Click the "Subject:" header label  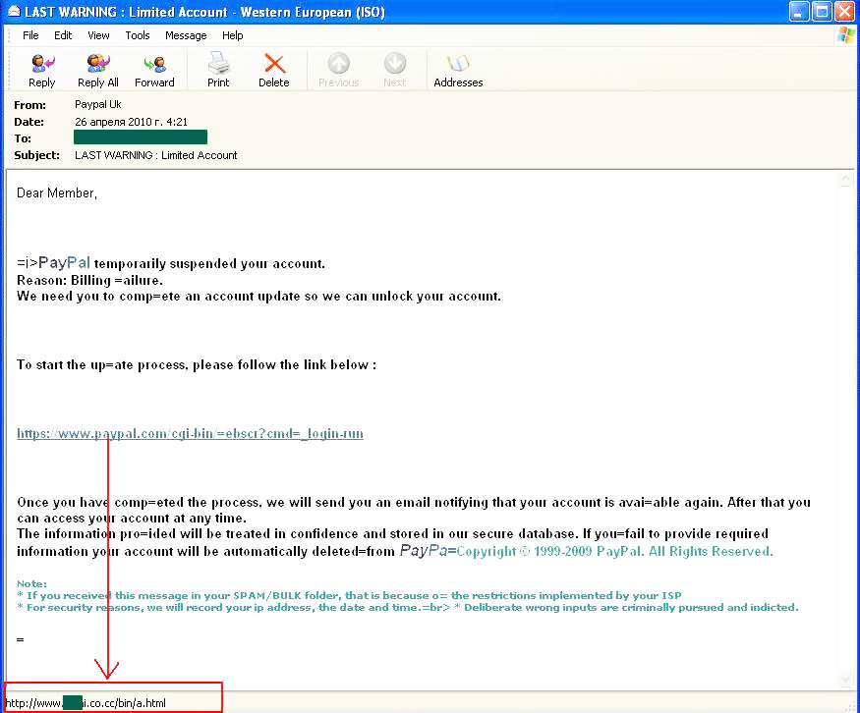coord(36,155)
